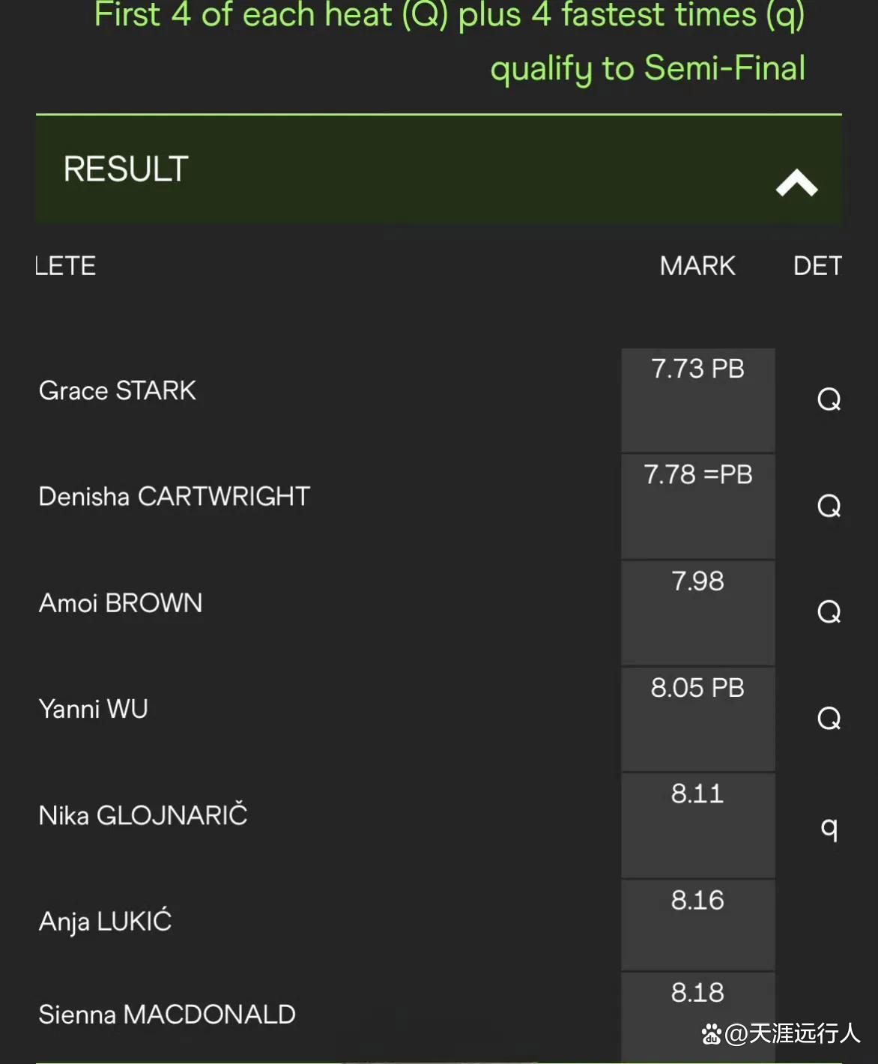Click the small q next to GLOJNARIČ
This screenshot has width=878, height=1064.
pos(829,829)
